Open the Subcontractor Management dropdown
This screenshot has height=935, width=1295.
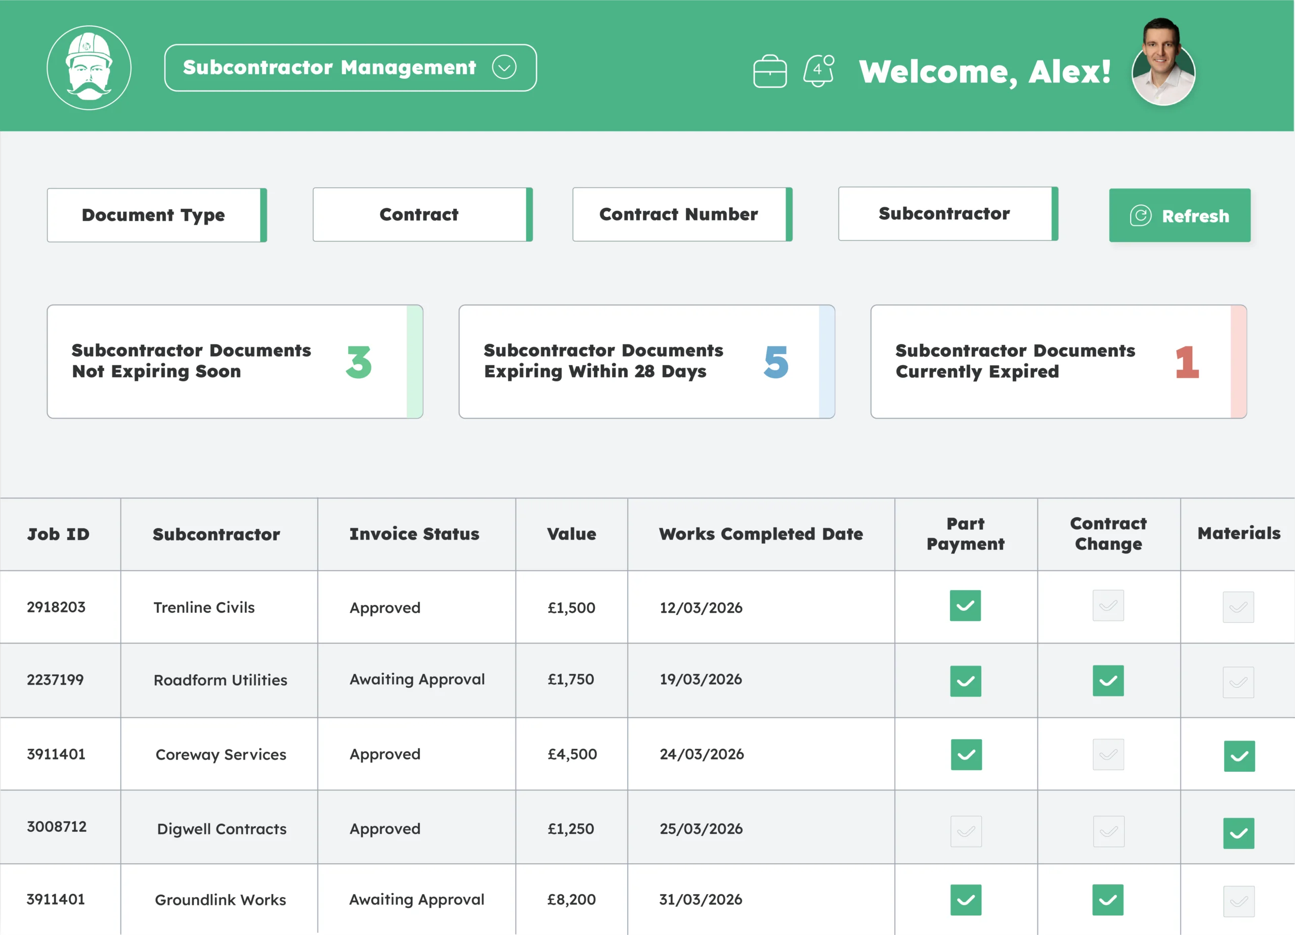(x=350, y=67)
